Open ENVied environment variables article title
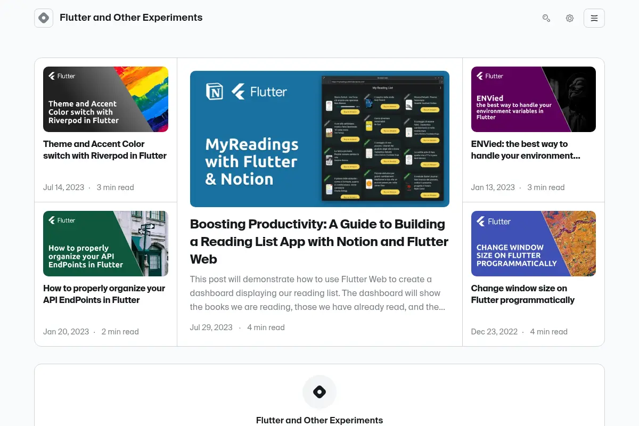639x426 pixels. tap(526, 150)
